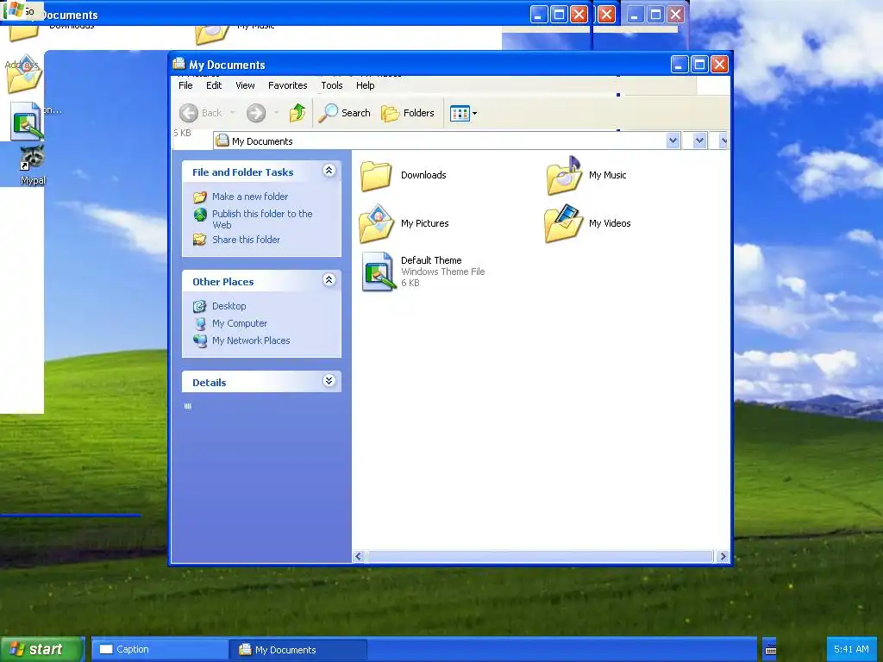Viewport: 883px width, 662px height.
Task: Click the Downloads folder name
Action: pyautogui.click(x=423, y=175)
